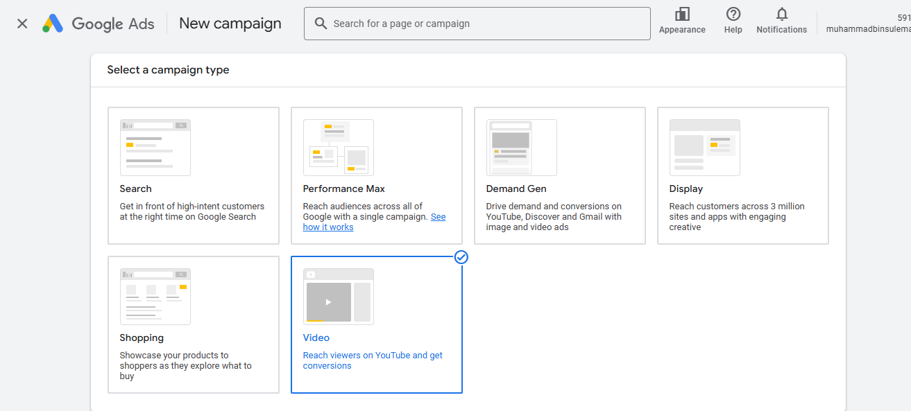This screenshot has height=411, width=911.
Task: Click the Search campaign illustration icon
Action: pyautogui.click(x=155, y=147)
